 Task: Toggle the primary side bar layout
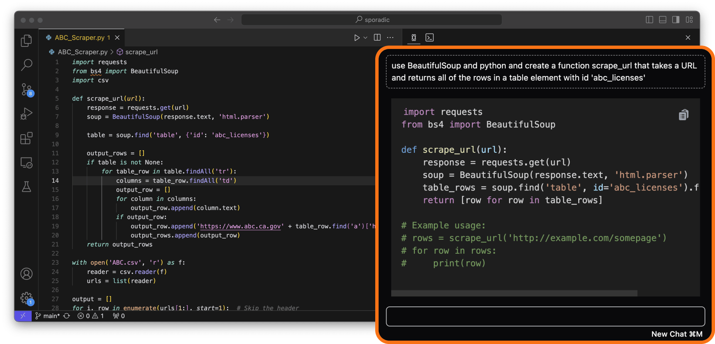650,20
